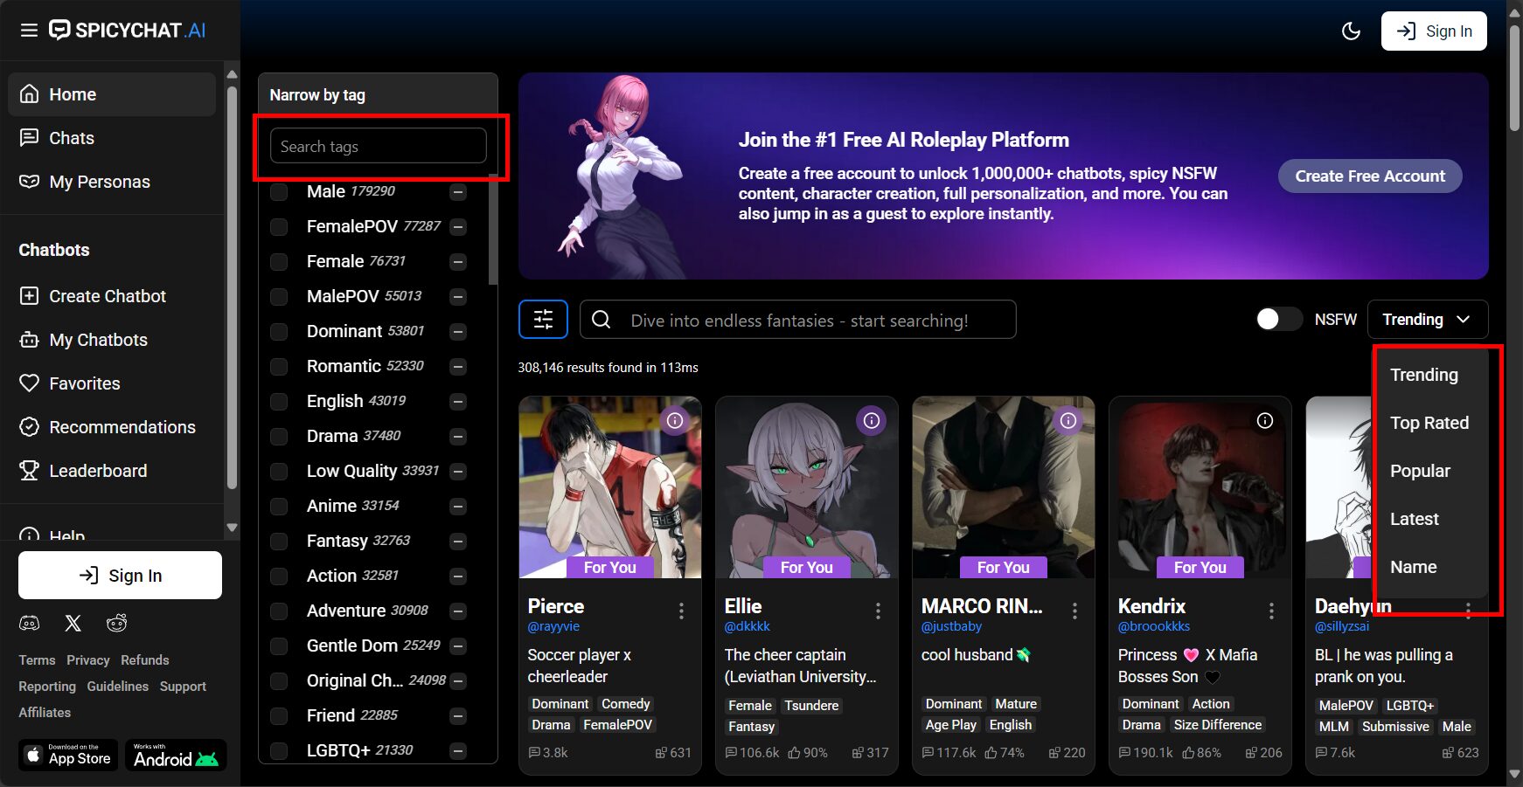Image resolution: width=1523 pixels, height=787 pixels.
Task: Open the Privacy link
Action: [x=88, y=660]
